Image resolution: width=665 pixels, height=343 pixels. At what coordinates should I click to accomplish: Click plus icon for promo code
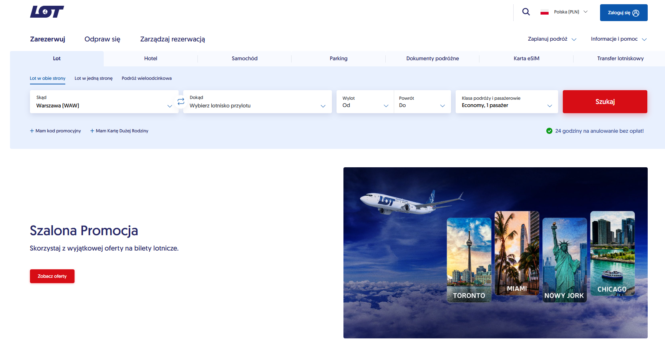tap(32, 131)
